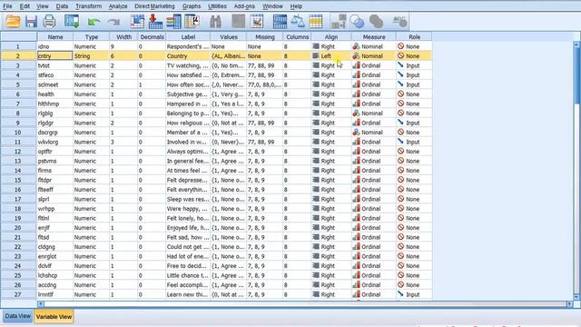The width and height of the screenshot is (581, 327).
Task: Open Weight Cases scales icon
Action: (298, 22)
